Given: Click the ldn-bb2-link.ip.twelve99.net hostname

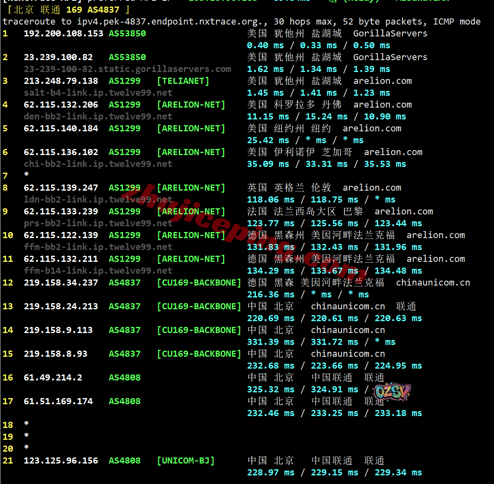Looking at the screenshot, I should coord(98,200).
